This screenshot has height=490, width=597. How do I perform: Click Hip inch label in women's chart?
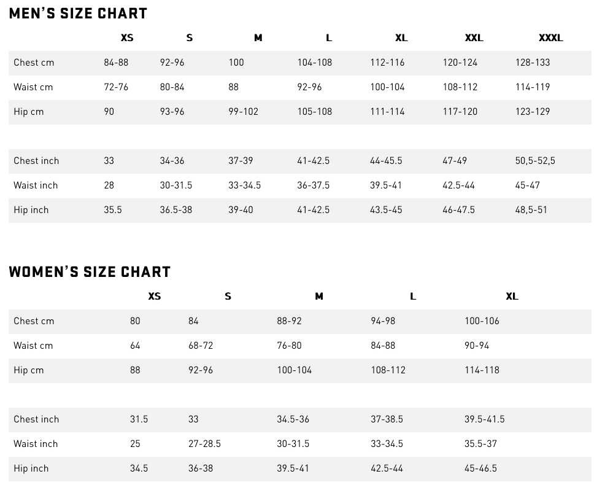point(31,469)
